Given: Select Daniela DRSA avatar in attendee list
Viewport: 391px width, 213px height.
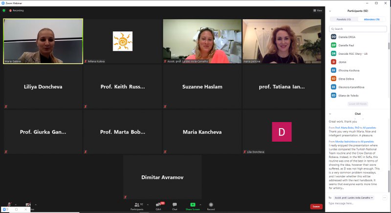Looking at the screenshot, I should 334,37.
